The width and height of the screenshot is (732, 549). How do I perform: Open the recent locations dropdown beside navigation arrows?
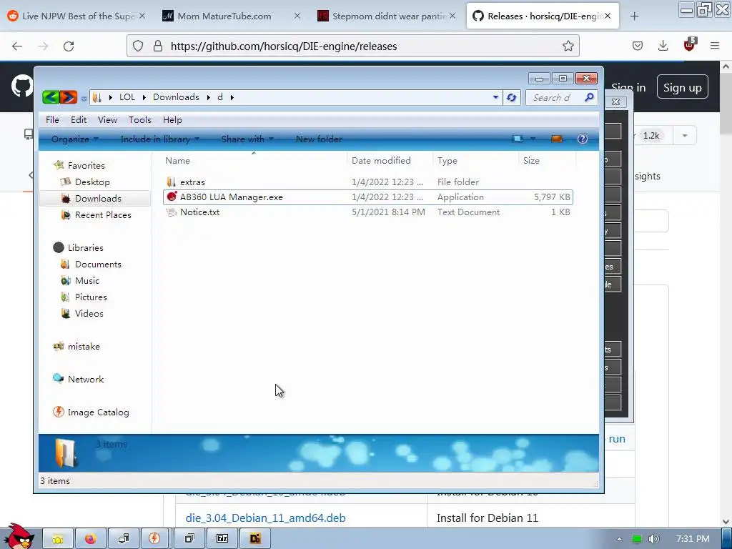click(x=84, y=98)
